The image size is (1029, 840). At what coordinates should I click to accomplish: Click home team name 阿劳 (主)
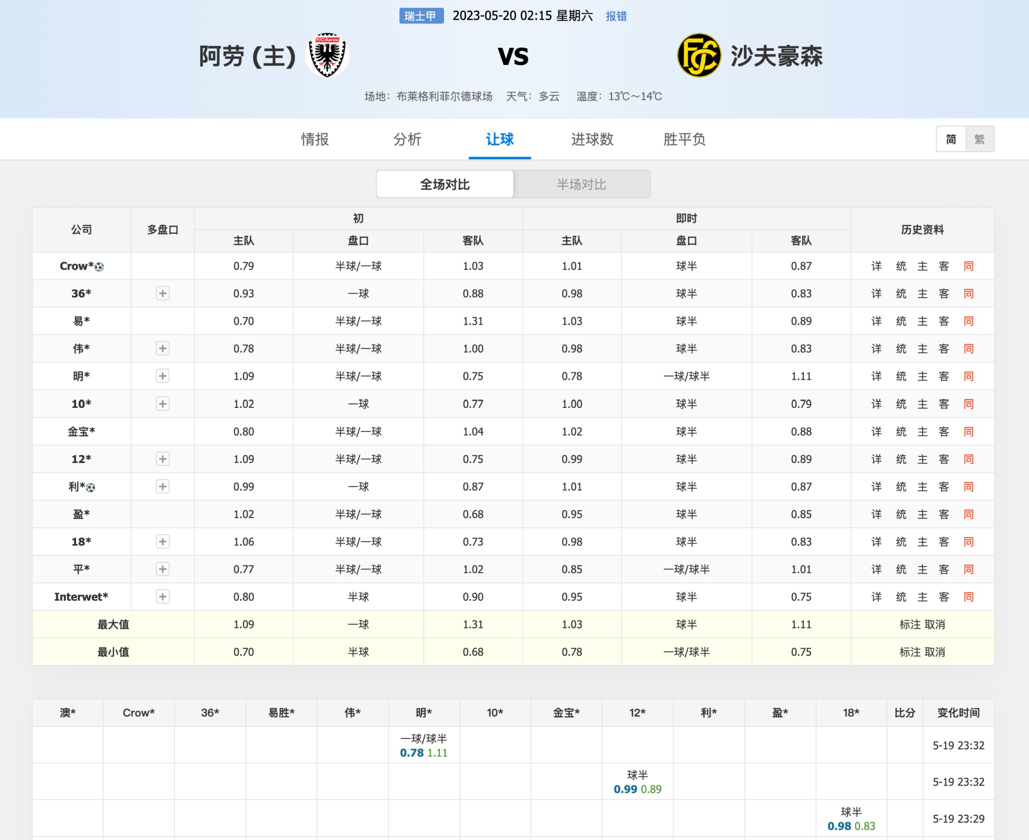247,56
